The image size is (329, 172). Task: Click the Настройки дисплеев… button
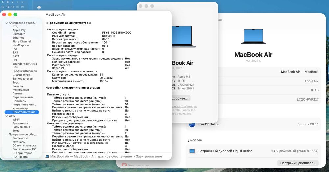pyautogui.click(x=298, y=163)
